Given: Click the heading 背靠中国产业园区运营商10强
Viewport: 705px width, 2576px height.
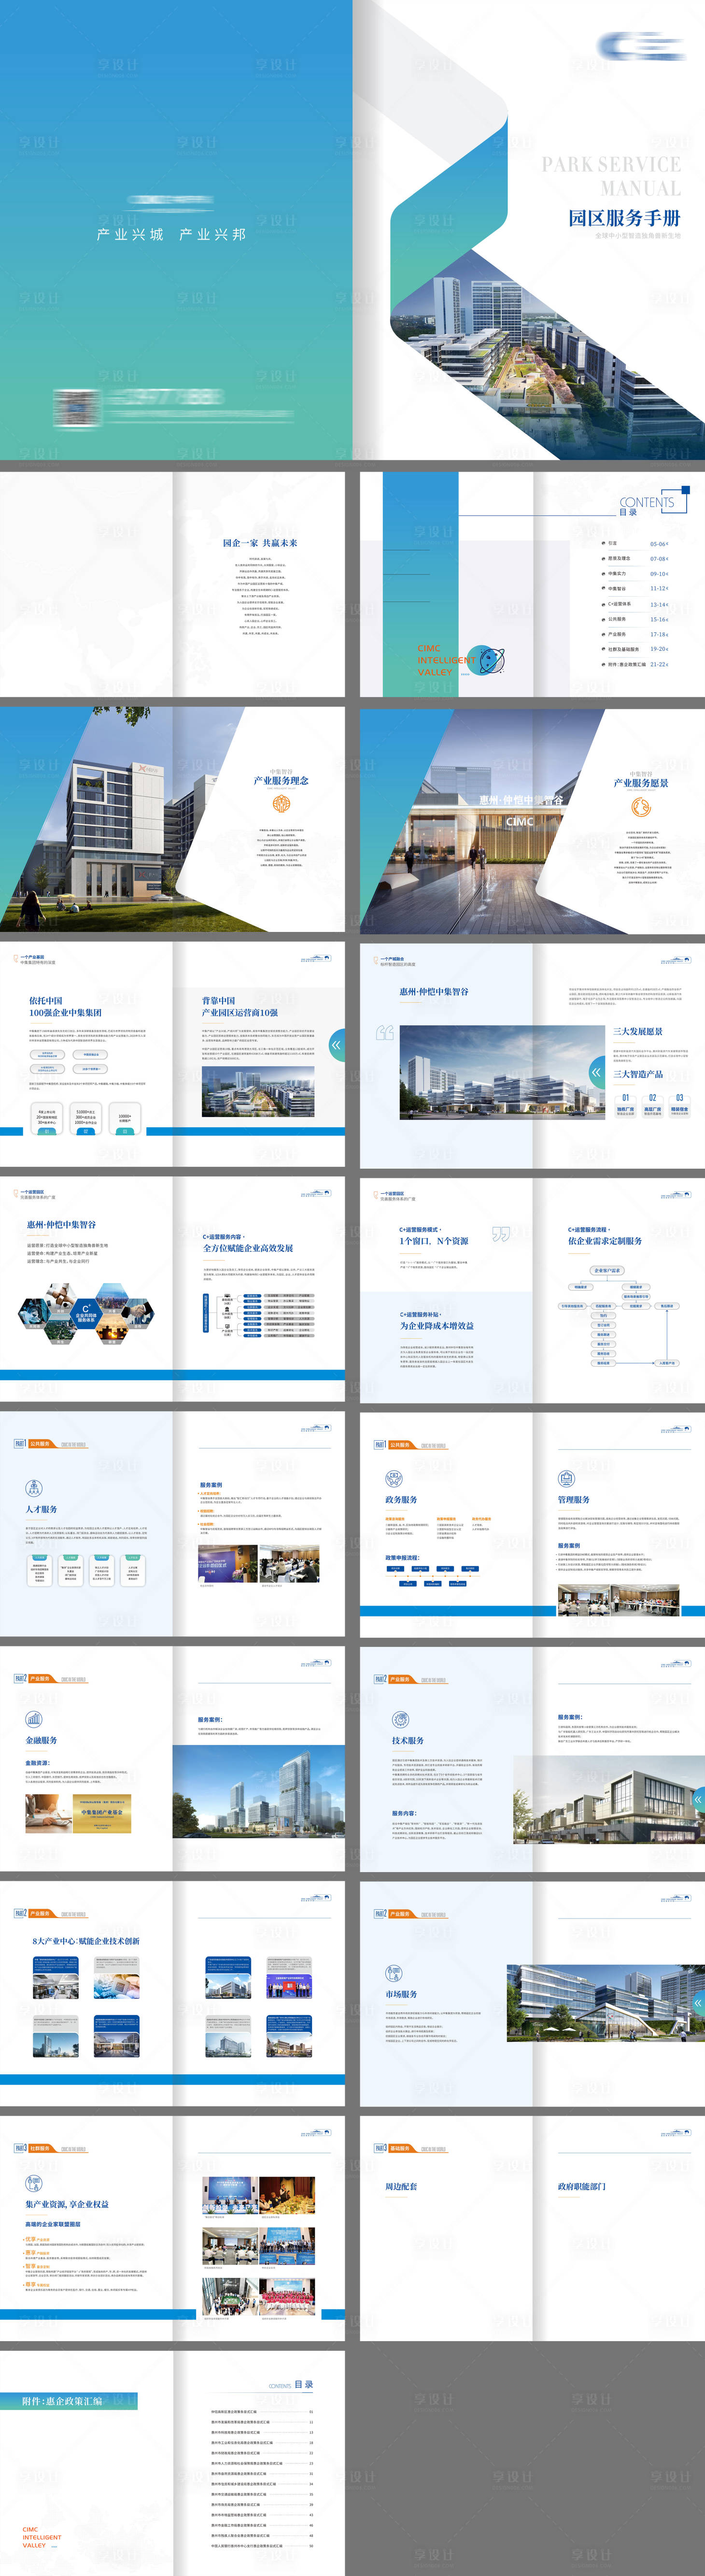Looking at the screenshot, I should click(x=240, y=1006).
